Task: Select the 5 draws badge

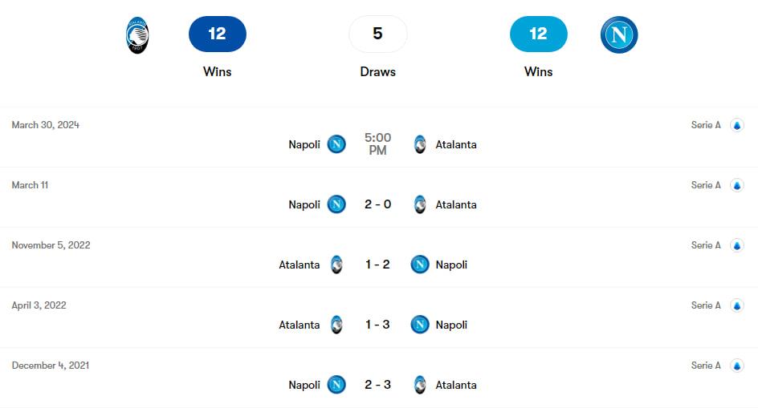Action: [377, 34]
